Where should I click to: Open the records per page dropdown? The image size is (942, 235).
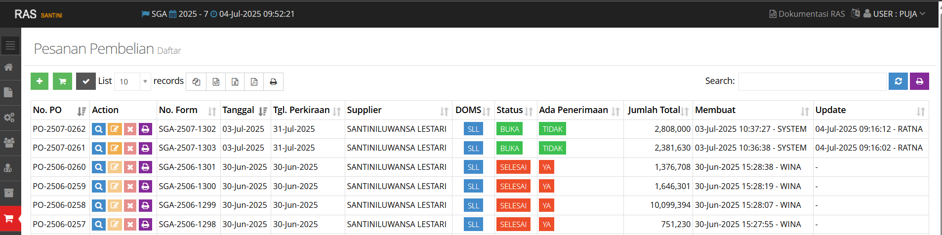click(x=132, y=81)
